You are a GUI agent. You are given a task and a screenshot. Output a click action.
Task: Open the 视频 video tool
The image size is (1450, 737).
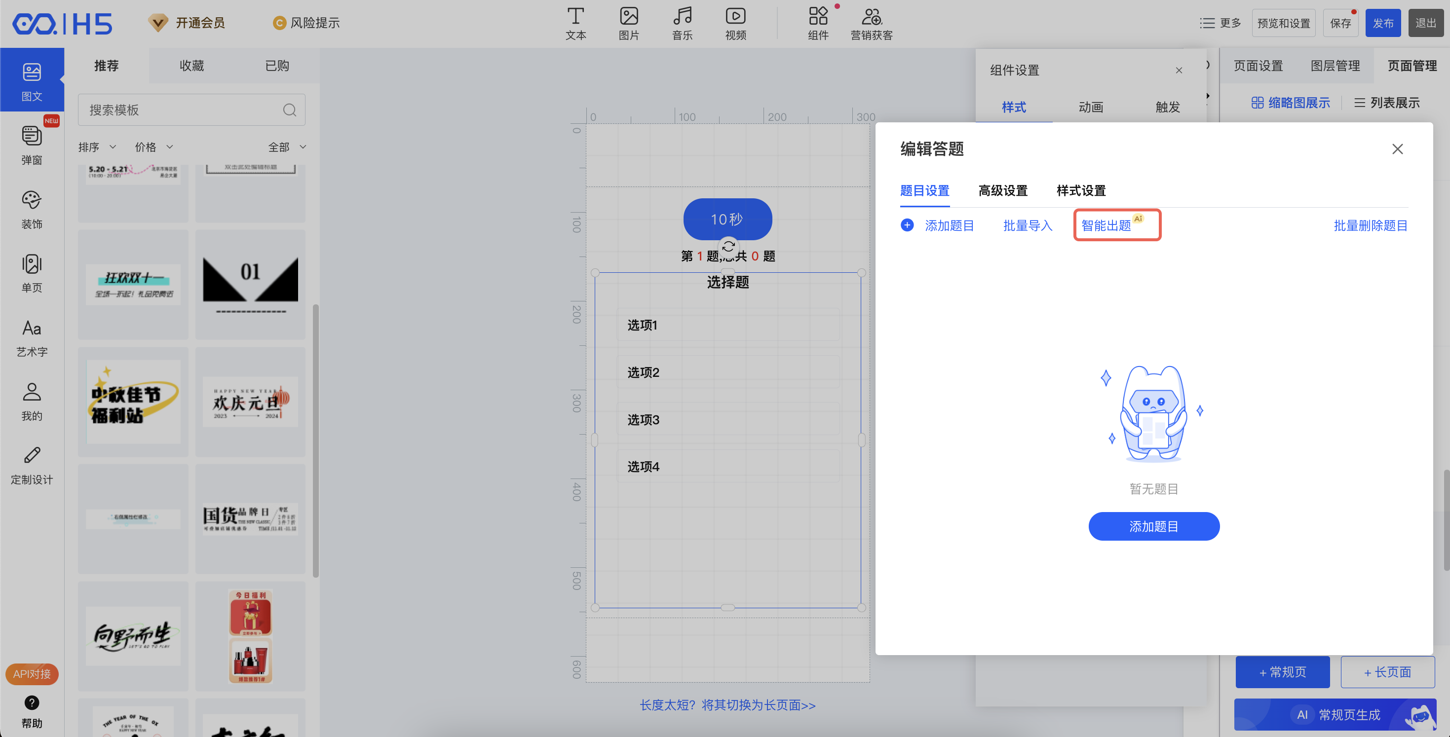click(x=735, y=24)
